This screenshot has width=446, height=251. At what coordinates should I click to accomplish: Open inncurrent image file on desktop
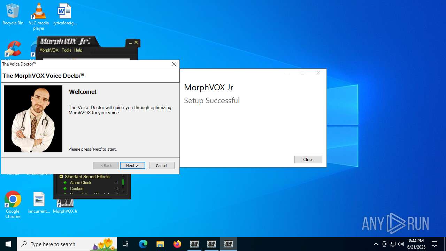point(39,203)
